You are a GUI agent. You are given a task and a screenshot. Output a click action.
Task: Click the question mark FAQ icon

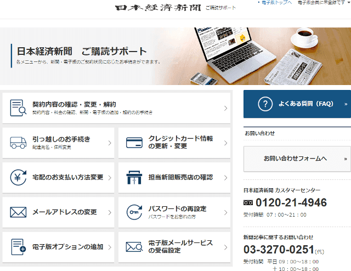(265, 104)
